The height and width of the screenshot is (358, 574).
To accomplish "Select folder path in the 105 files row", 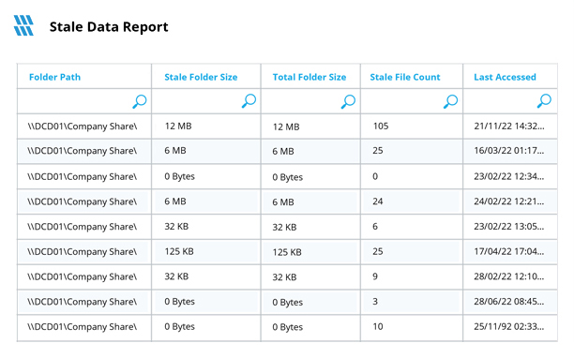I will click(x=83, y=127).
